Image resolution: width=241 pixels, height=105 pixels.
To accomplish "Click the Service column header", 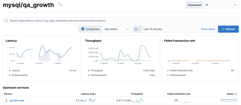I will click(8, 94).
